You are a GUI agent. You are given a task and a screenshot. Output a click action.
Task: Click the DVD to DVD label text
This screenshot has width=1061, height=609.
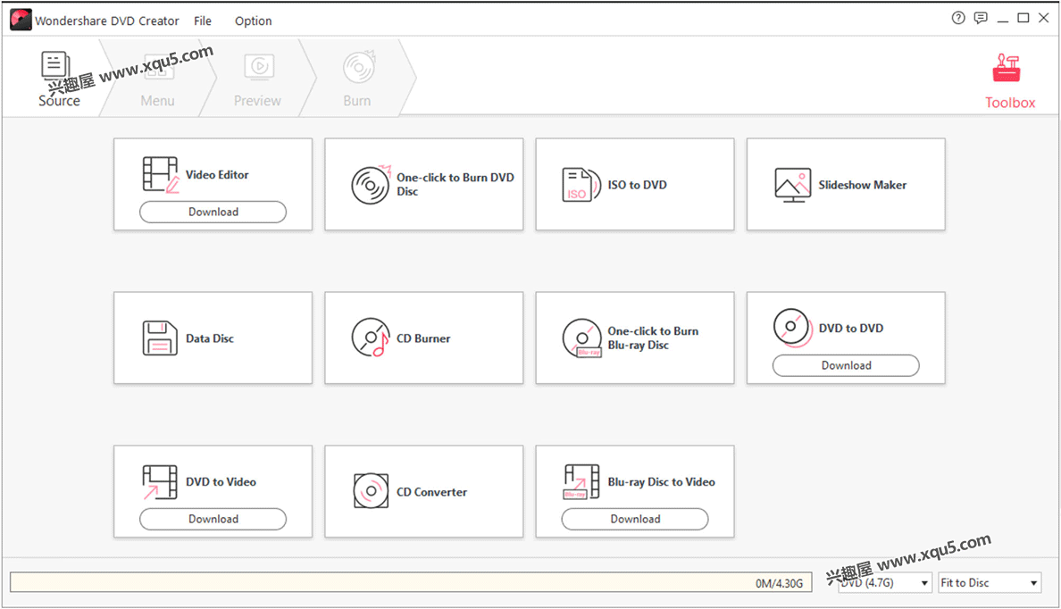[x=850, y=329]
